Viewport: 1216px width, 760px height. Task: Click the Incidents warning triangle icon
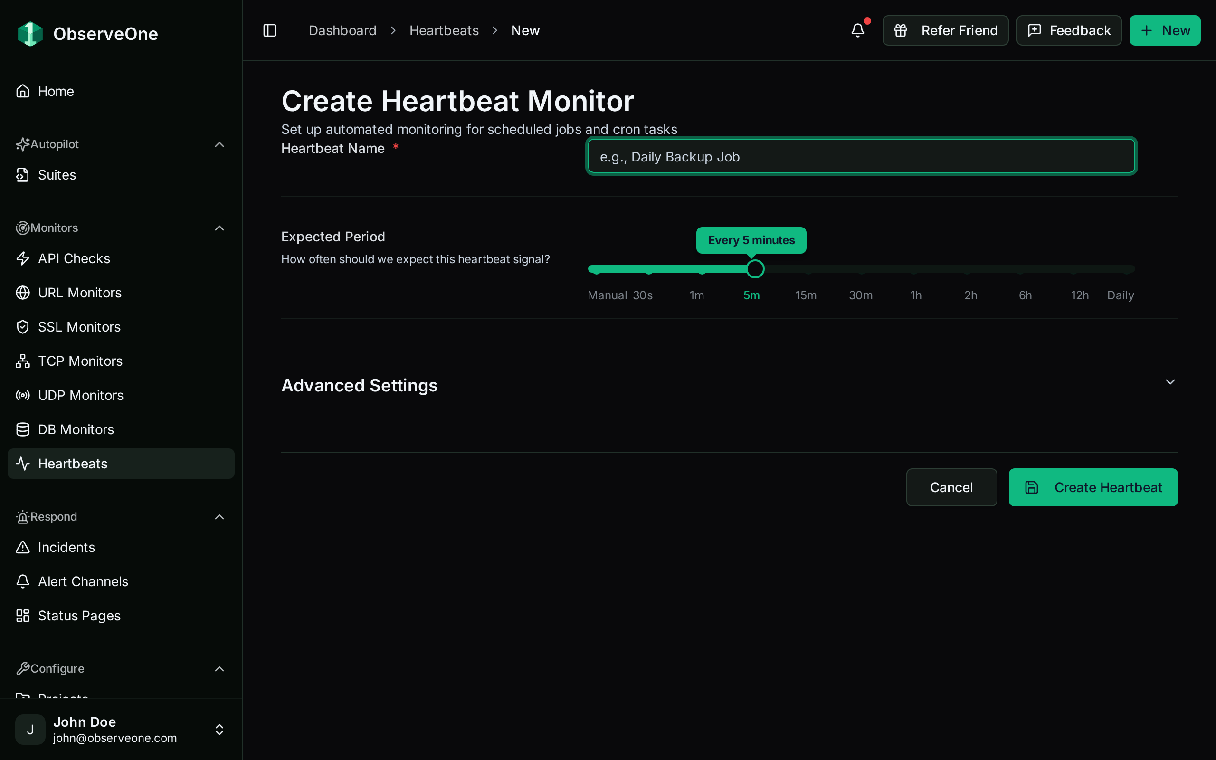(x=23, y=547)
